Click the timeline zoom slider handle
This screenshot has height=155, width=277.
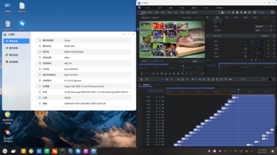(244, 79)
